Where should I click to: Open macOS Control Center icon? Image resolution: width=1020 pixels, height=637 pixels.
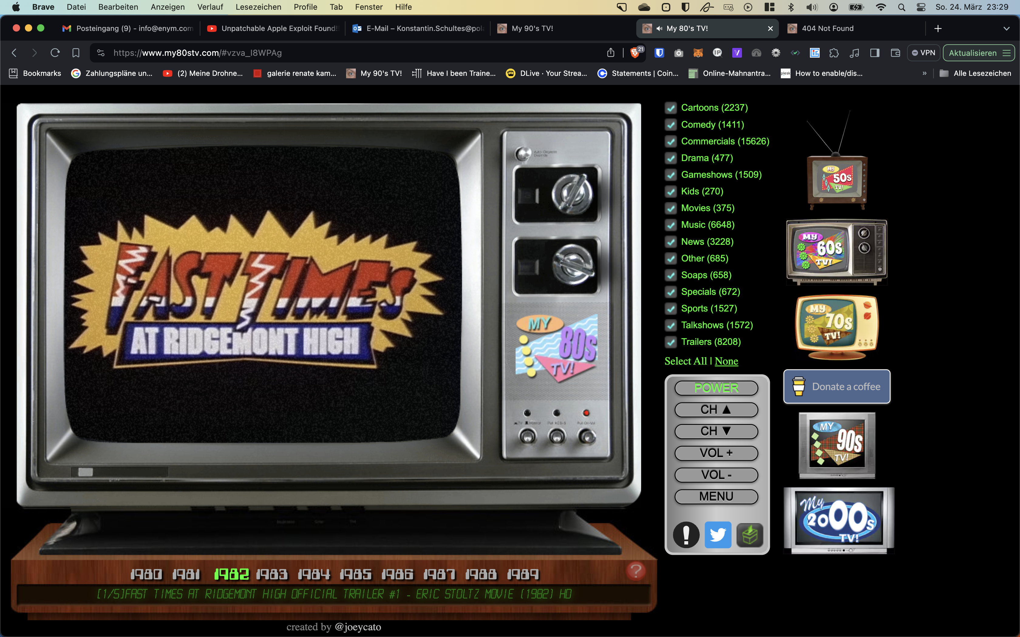pyautogui.click(x=921, y=7)
